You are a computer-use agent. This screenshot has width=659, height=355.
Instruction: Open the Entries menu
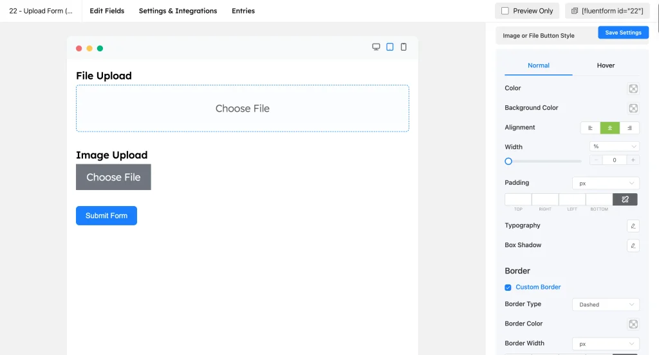[x=243, y=11]
